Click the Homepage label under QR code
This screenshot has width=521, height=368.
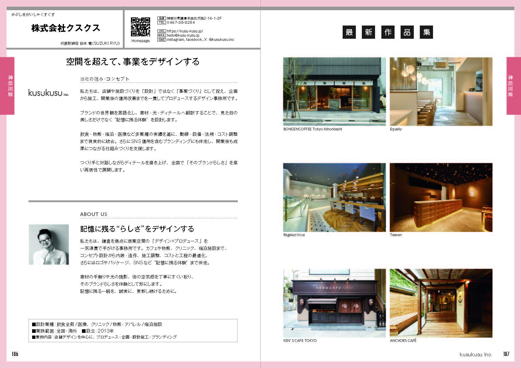(x=141, y=41)
